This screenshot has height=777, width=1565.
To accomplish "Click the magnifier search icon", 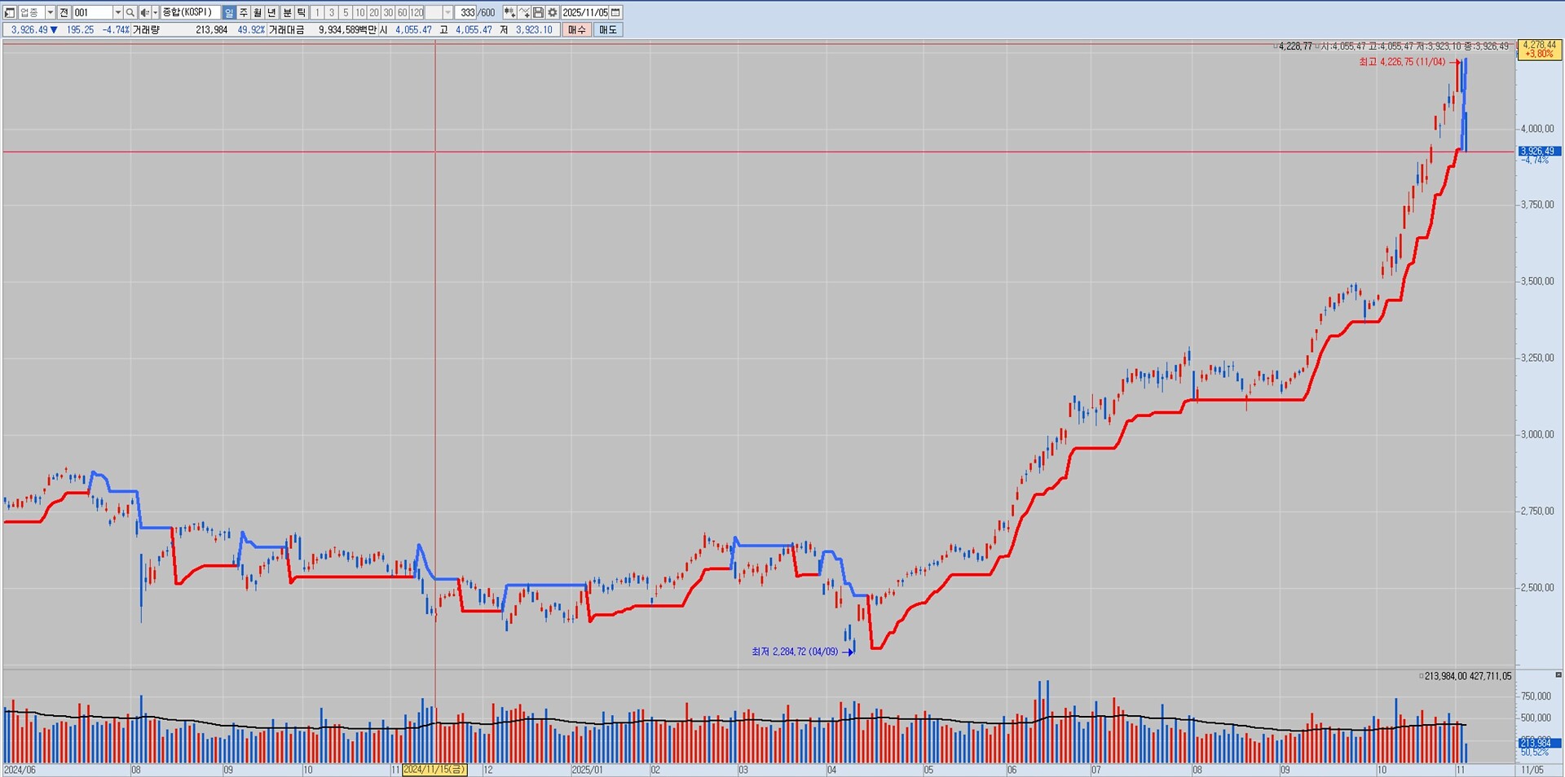I will [130, 12].
